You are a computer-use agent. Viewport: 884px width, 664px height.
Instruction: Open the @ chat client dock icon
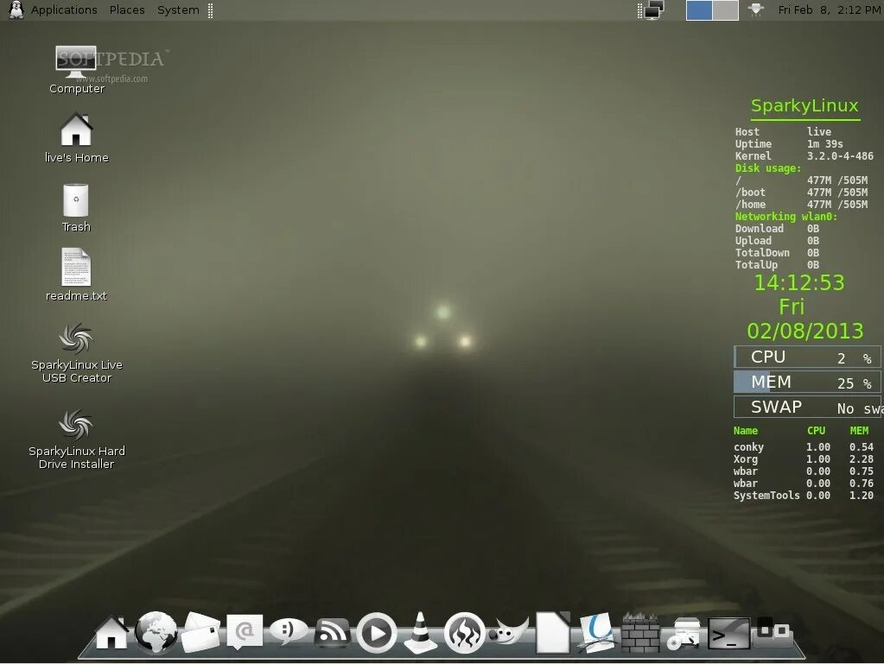[244, 632]
